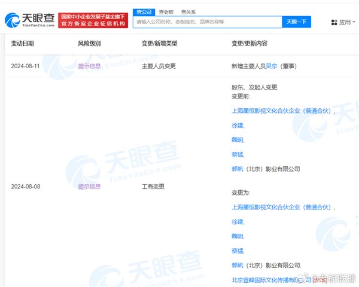
Task: Click the Tianyancha logo icon
Action: [x=12, y=20]
